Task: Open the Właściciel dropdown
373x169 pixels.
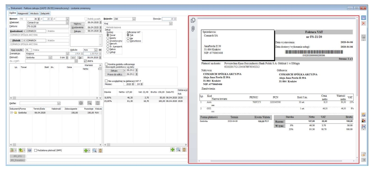Action: click(x=67, y=23)
